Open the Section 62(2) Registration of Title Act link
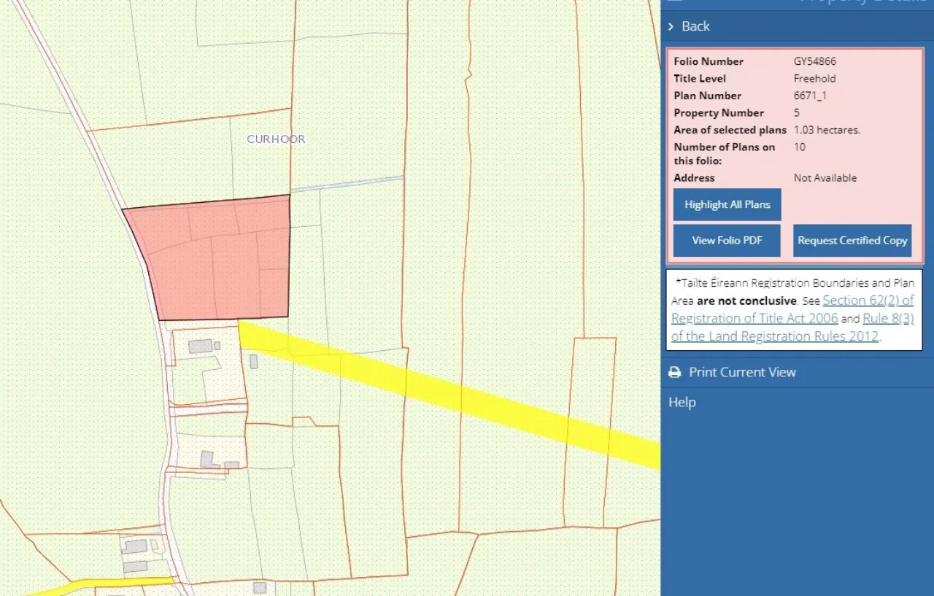This screenshot has width=934, height=596. click(x=868, y=301)
